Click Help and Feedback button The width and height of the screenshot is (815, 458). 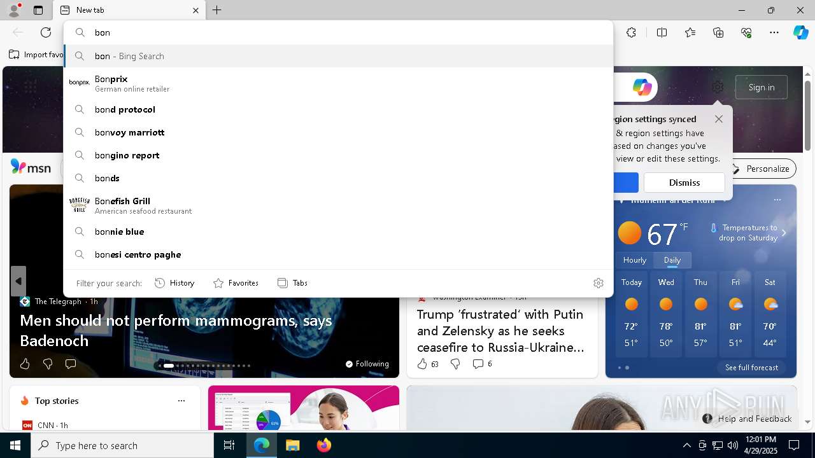[748, 419]
